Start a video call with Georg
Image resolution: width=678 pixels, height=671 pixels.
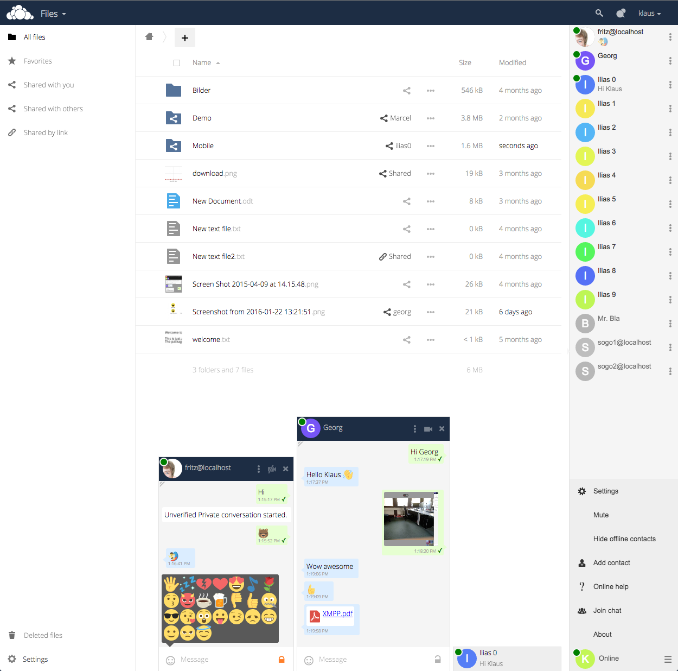click(428, 428)
